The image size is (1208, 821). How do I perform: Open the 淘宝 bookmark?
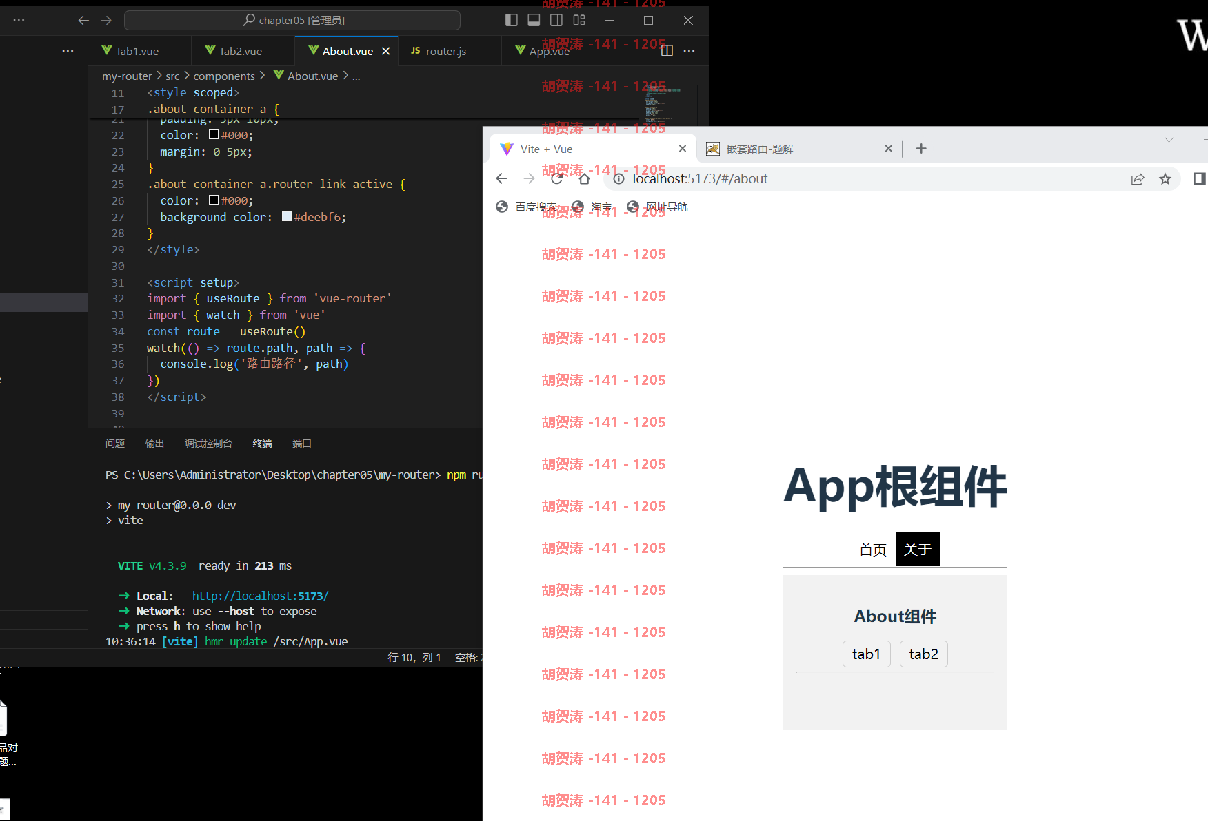pyautogui.click(x=592, y=207)
